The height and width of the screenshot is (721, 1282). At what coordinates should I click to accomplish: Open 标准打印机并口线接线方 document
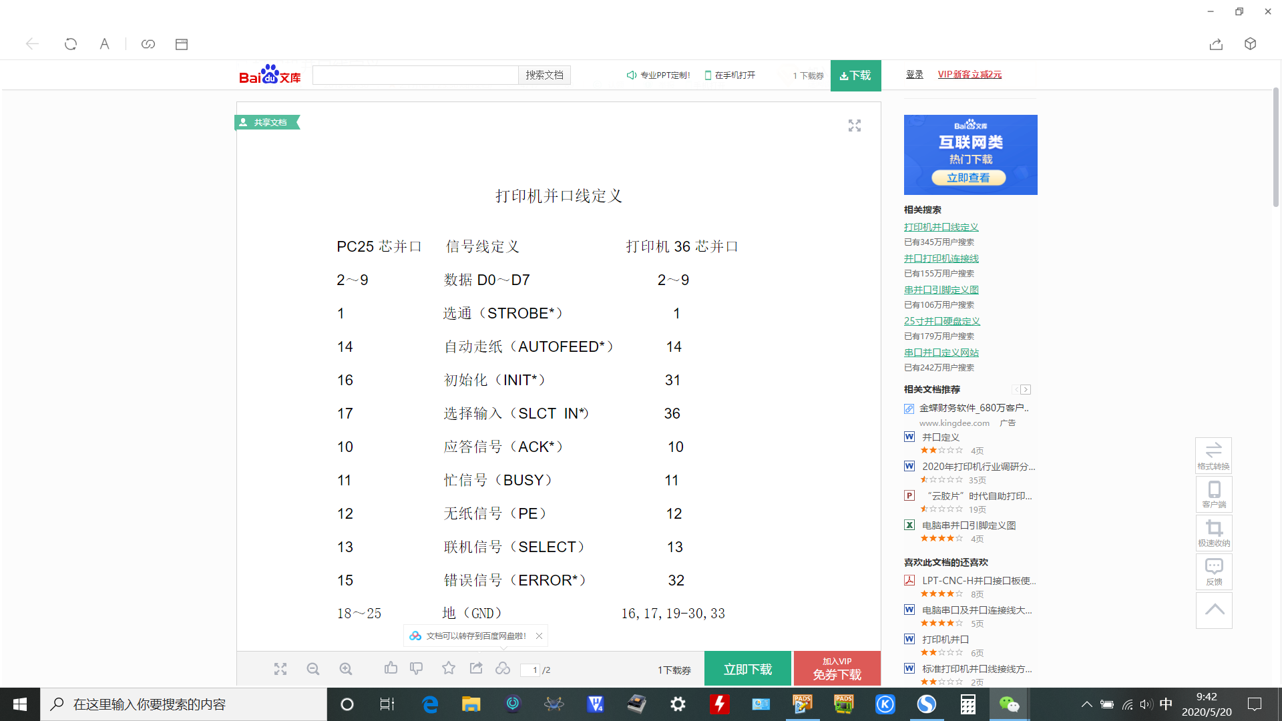pyautogui.click(x=977, y=669)
